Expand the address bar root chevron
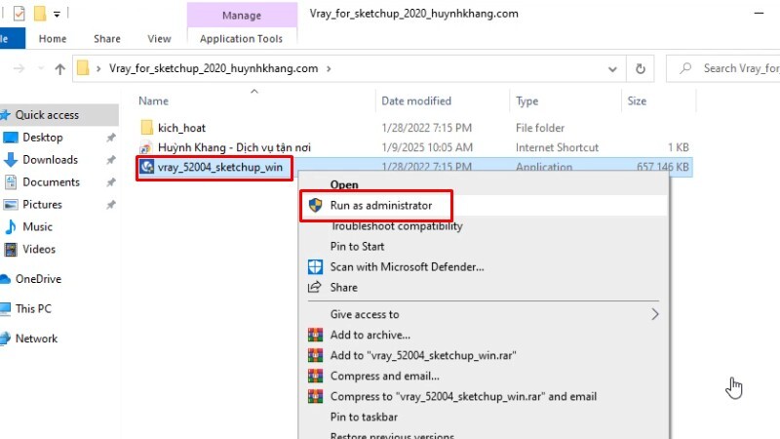 98,68
